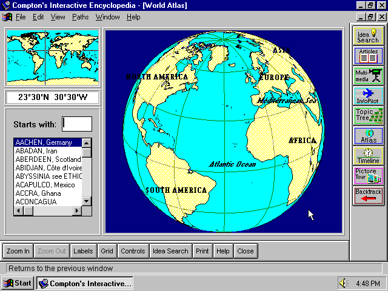388x291 pixels.
Task: Click the SOUTH AMERICA label on globe
Action: point(176,190)
